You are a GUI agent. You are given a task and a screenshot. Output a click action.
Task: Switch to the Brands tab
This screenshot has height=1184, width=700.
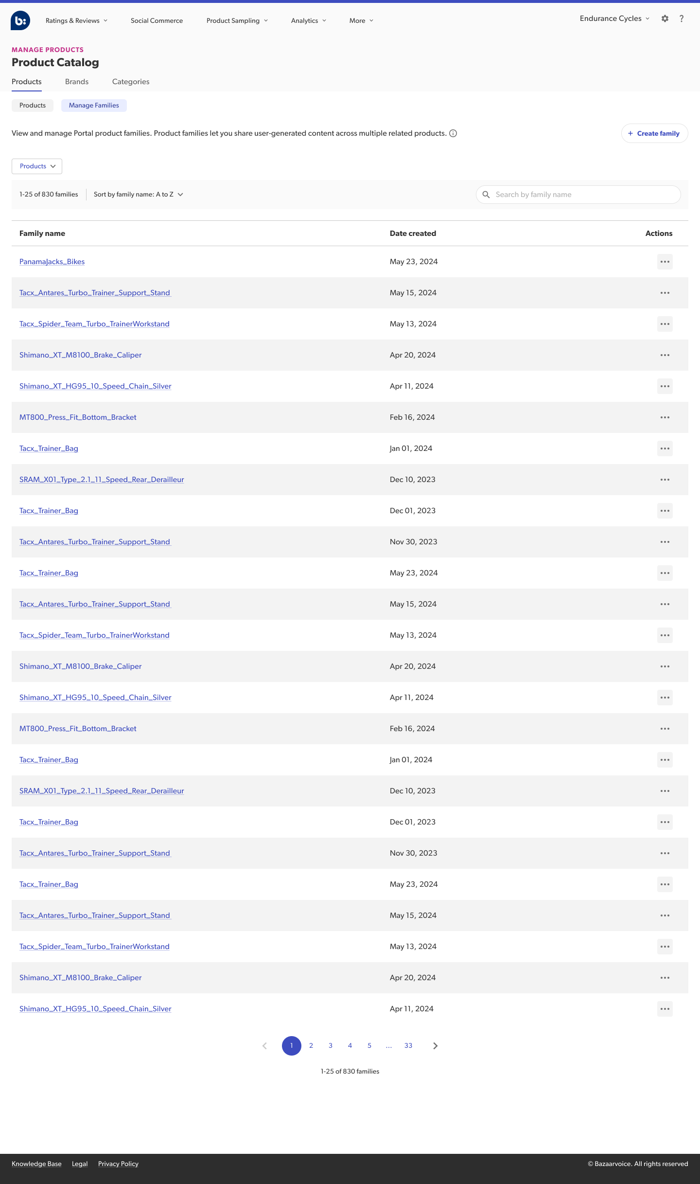tap(77, 82)
